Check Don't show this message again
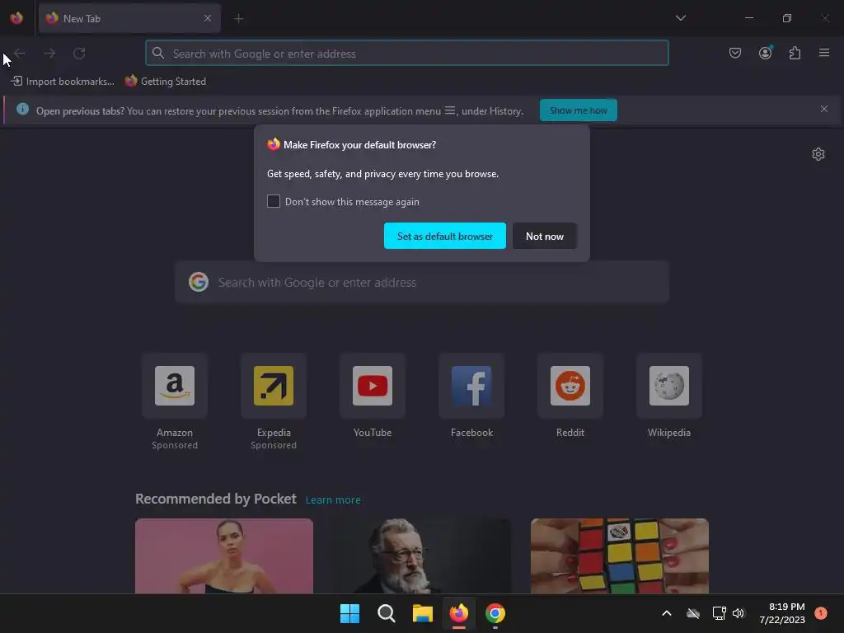 274,201
